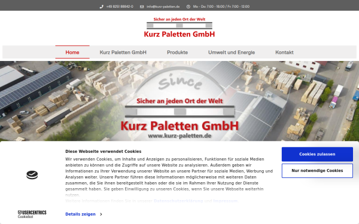The image size is (359, 224).
Task: Open email link info@kurz-paletten.de
Action: click(x=163, y=7)
